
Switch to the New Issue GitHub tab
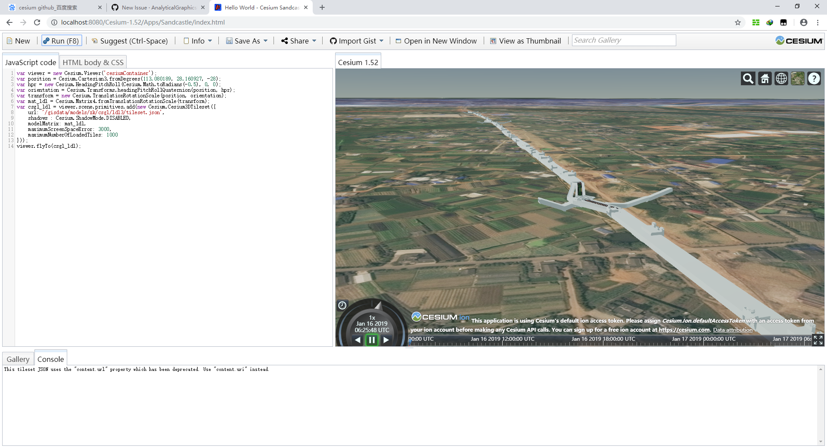(158, 7)
